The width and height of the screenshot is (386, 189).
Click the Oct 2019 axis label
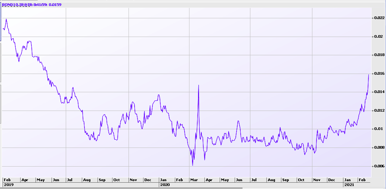tap(117, 180)
